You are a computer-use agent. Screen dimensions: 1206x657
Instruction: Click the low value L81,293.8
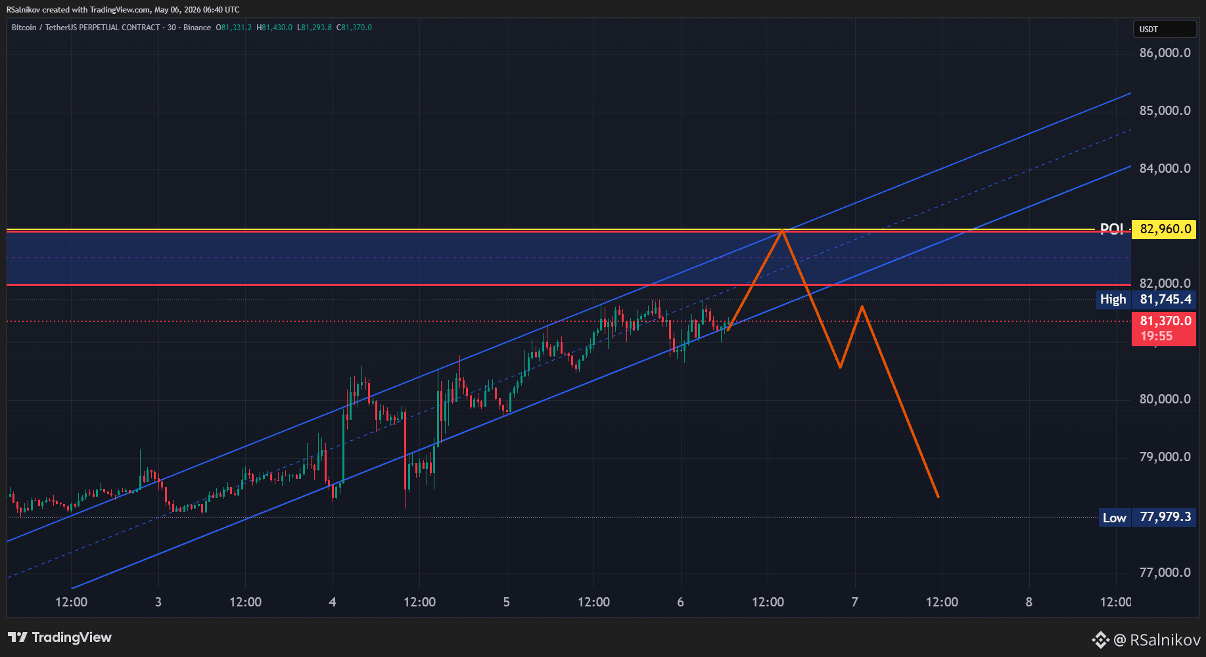click(x=315, y=28)
